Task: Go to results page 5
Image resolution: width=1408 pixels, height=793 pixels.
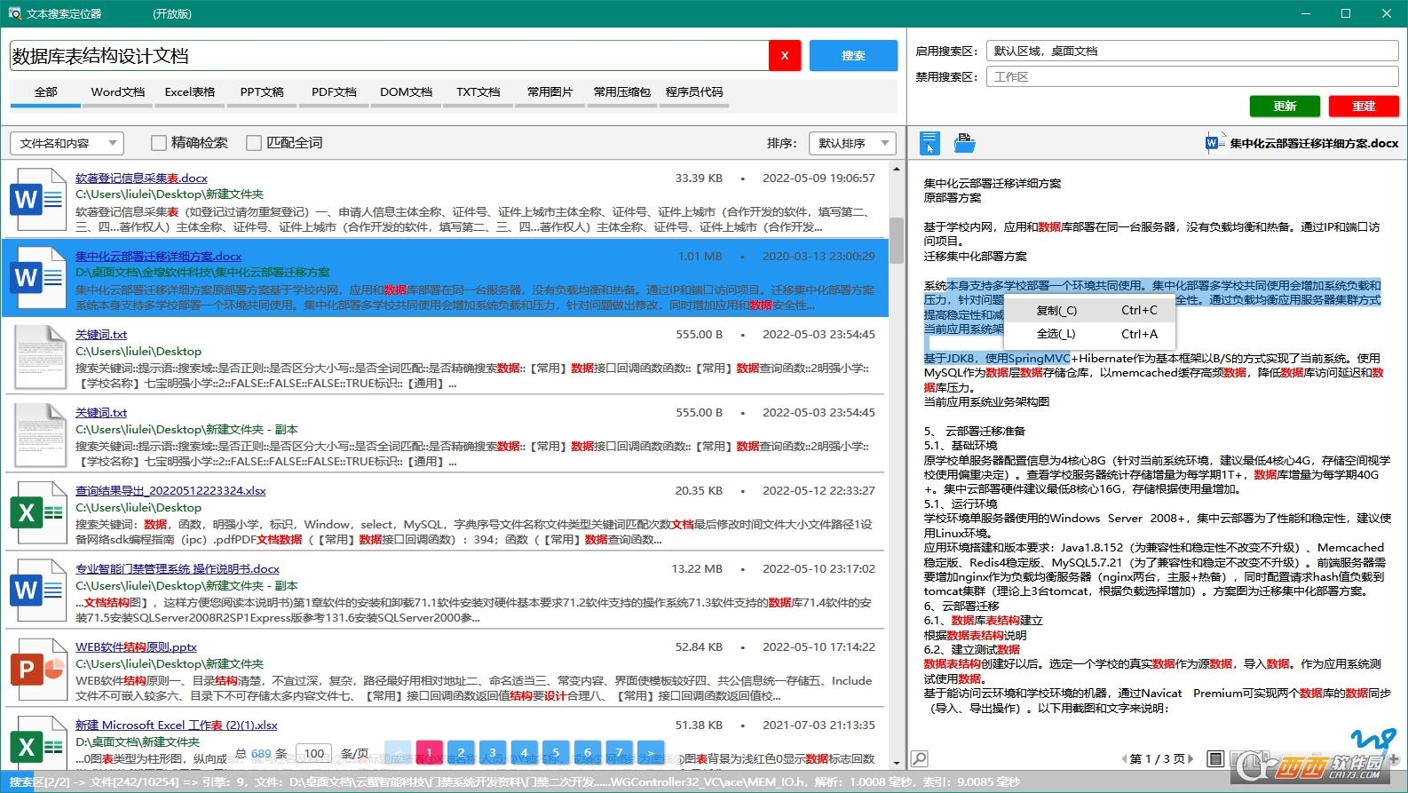Action: (556, 753)
